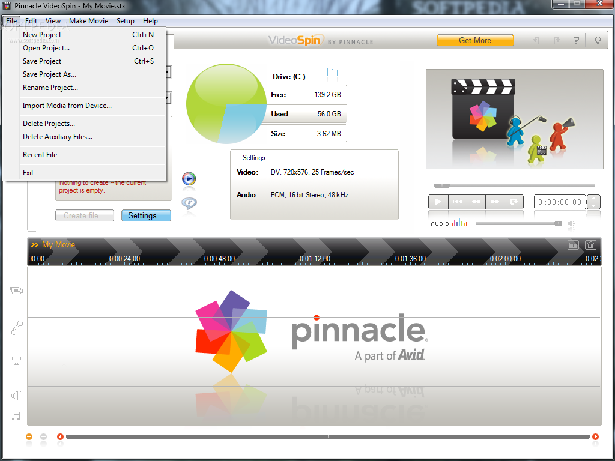
Task: Select Import Media from Device...
Action: point(84,106)
